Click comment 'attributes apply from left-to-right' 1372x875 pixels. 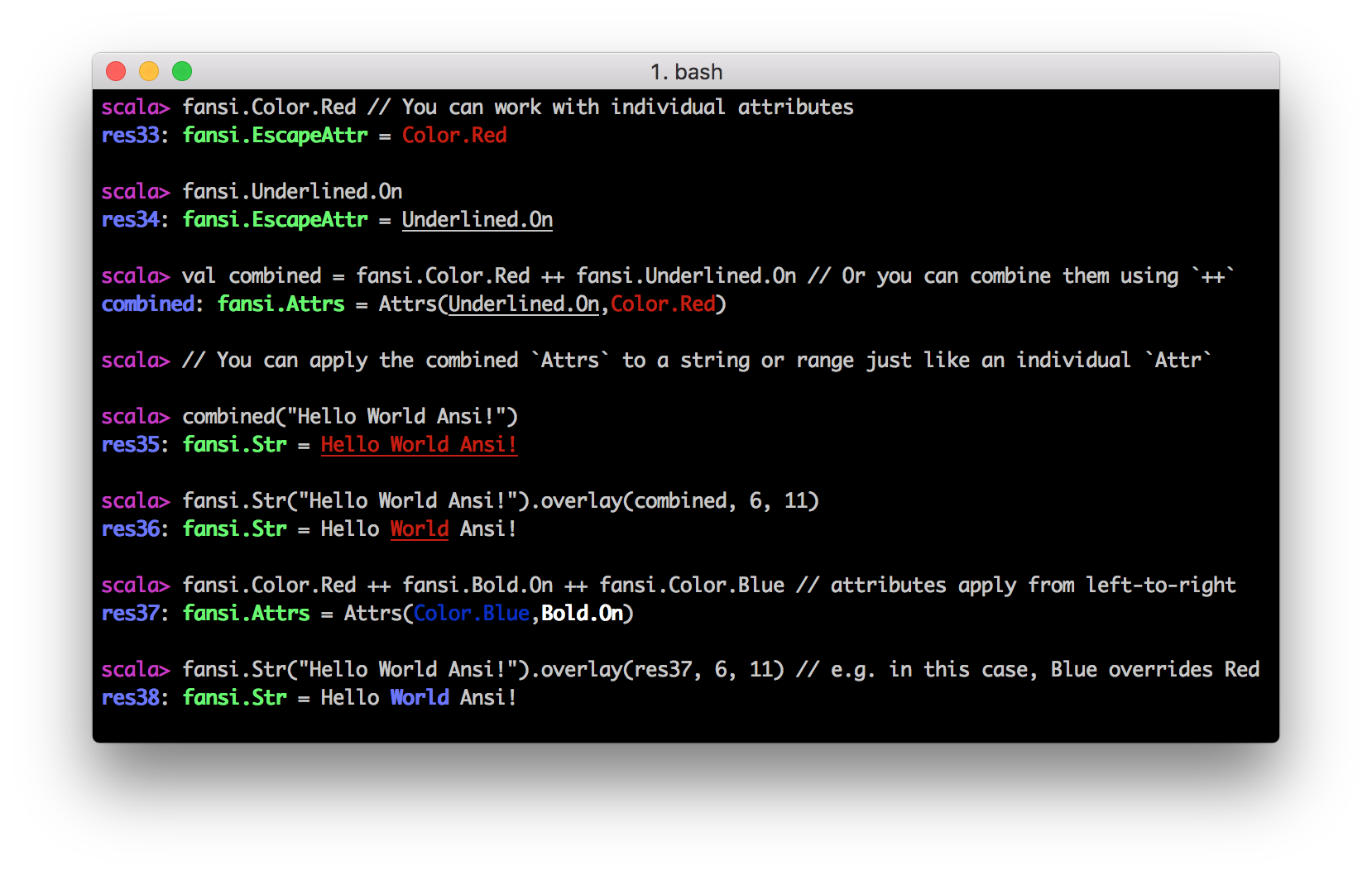tap(1033, 585)
